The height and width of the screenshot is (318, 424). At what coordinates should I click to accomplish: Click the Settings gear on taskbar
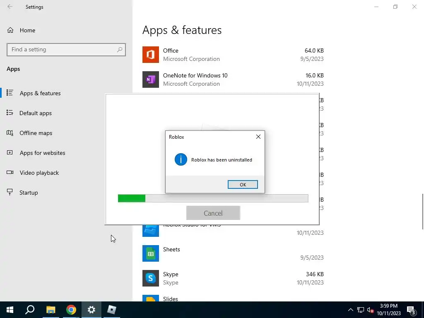click(x=92, y=310)
